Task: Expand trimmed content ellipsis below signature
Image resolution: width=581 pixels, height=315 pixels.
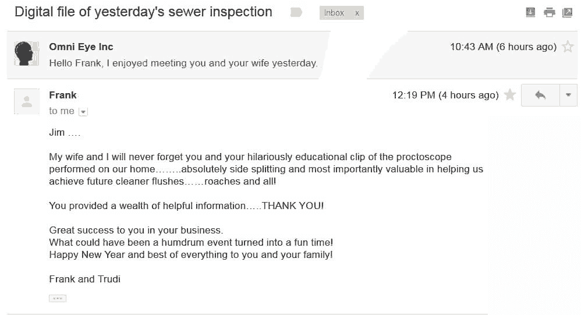Action: point(58,298)
